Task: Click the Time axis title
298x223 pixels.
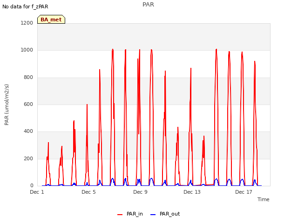Action: pyautogui.click(x=264, y=199)
